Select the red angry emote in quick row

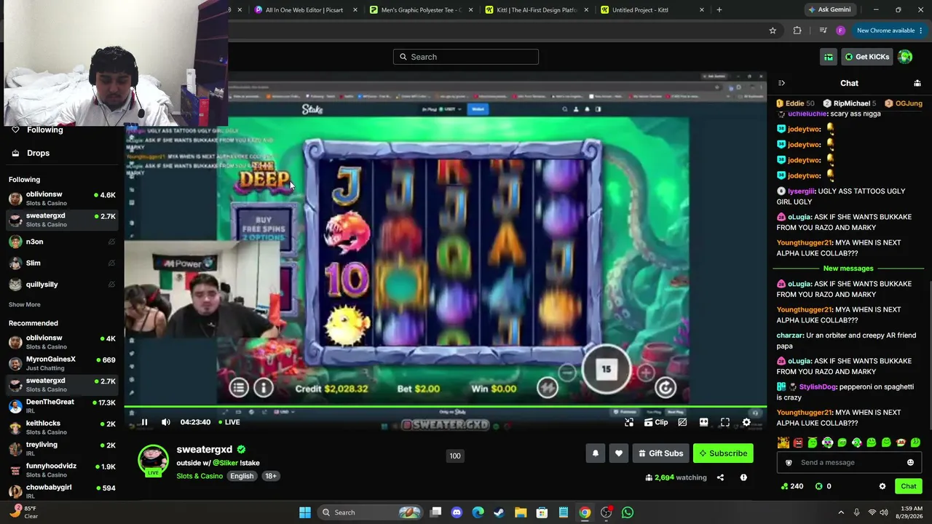[798, 442]
